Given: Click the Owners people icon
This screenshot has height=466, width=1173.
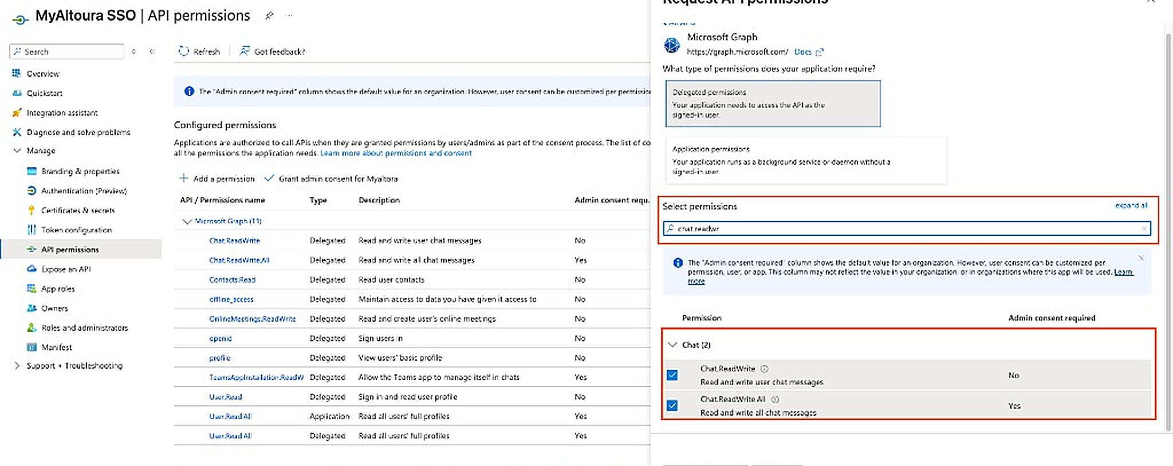Looking at the screenshot, I should [32, 308].
